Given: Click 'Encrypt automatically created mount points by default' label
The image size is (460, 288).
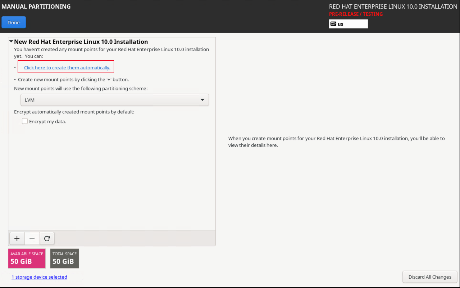Looking at the screenshot, I should click(x=74, y=112).
